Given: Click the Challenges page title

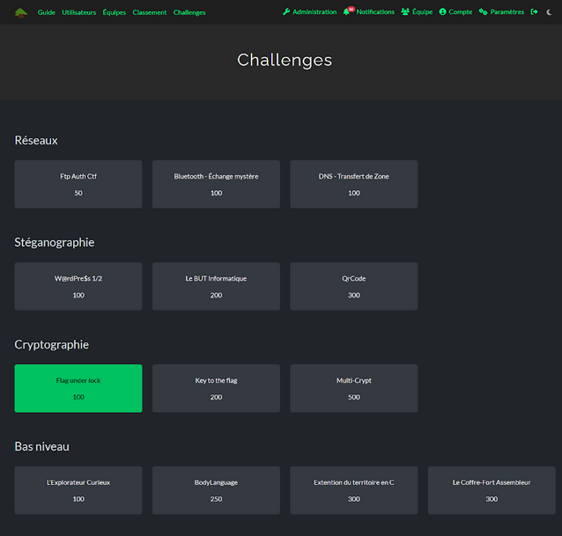Looking at the screenshot, I should [285, 60].
